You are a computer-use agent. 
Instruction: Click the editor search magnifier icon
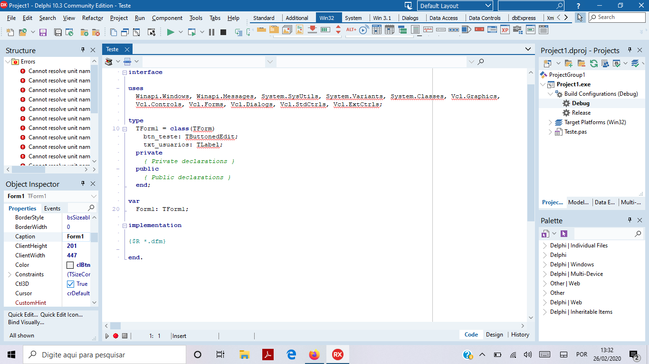click(x=481, y=62)
